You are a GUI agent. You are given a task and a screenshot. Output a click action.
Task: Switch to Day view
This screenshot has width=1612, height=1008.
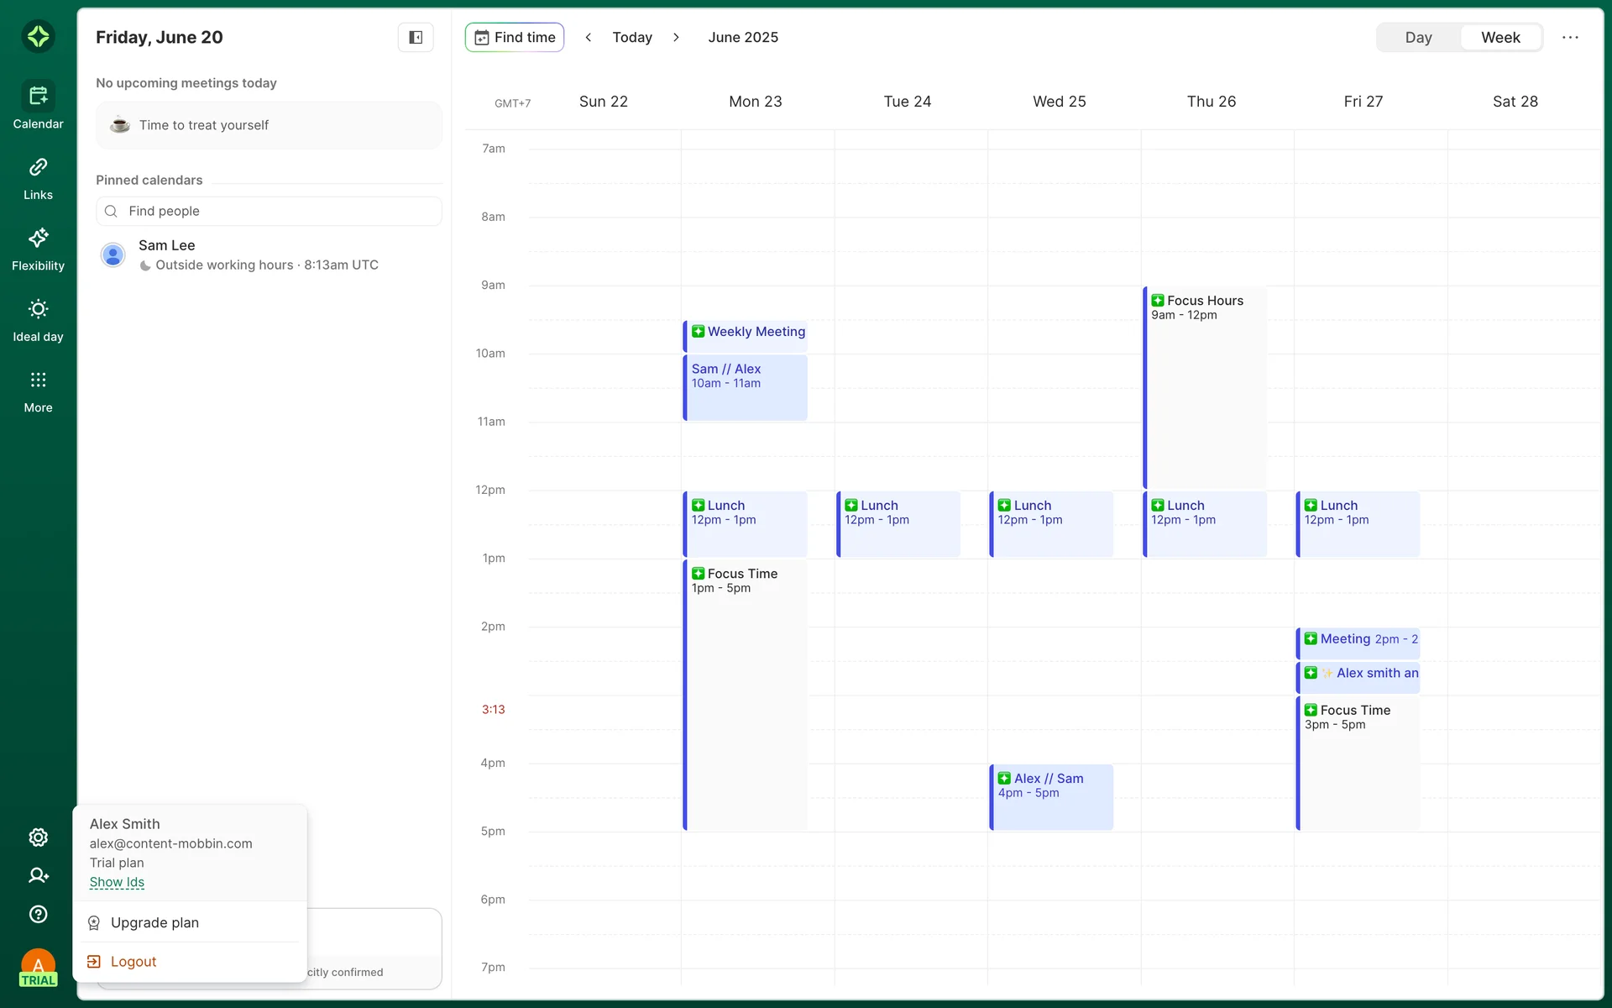click(1418, 37)
